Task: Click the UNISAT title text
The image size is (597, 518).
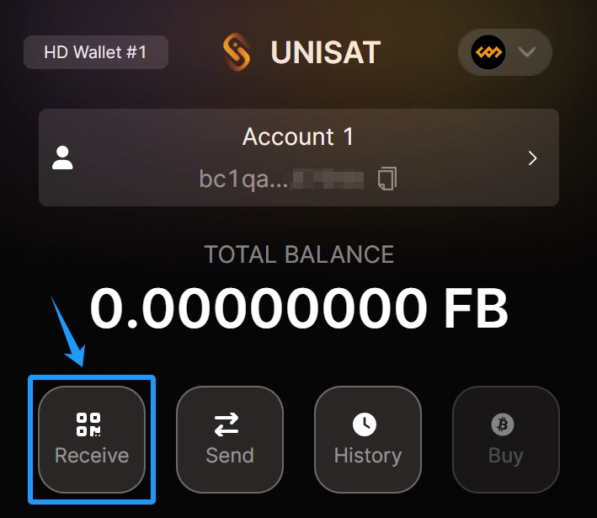Action: coord(326,53)
